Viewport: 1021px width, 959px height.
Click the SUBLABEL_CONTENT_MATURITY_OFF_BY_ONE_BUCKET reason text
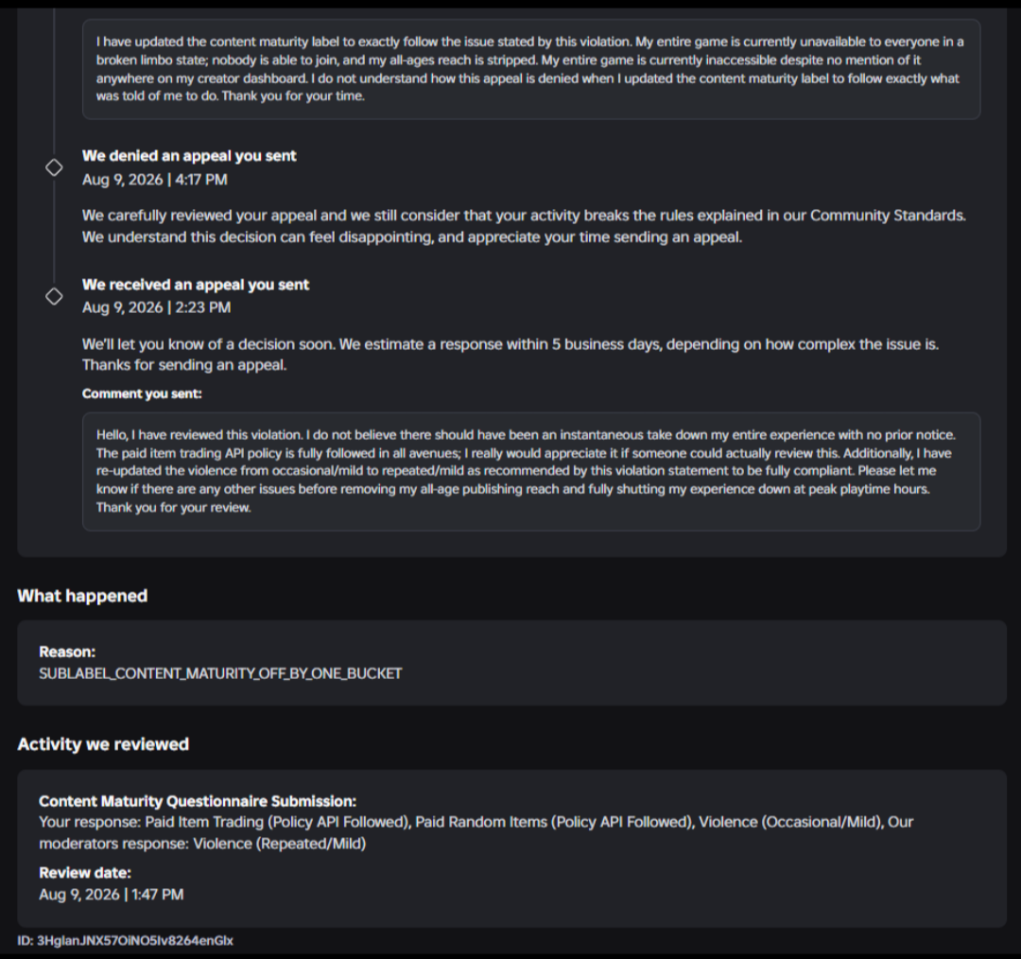pyautogui.click(x=220, y=673)
